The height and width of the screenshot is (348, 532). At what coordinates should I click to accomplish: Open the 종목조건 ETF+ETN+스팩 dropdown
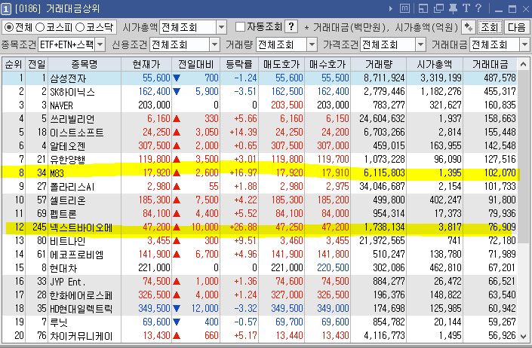click(100, 44)
